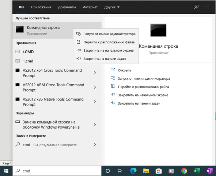The height and width of the screenshot is (176, 216).
Task: Click the pin icon beside preview начальном экране
Action: point(113,94)
